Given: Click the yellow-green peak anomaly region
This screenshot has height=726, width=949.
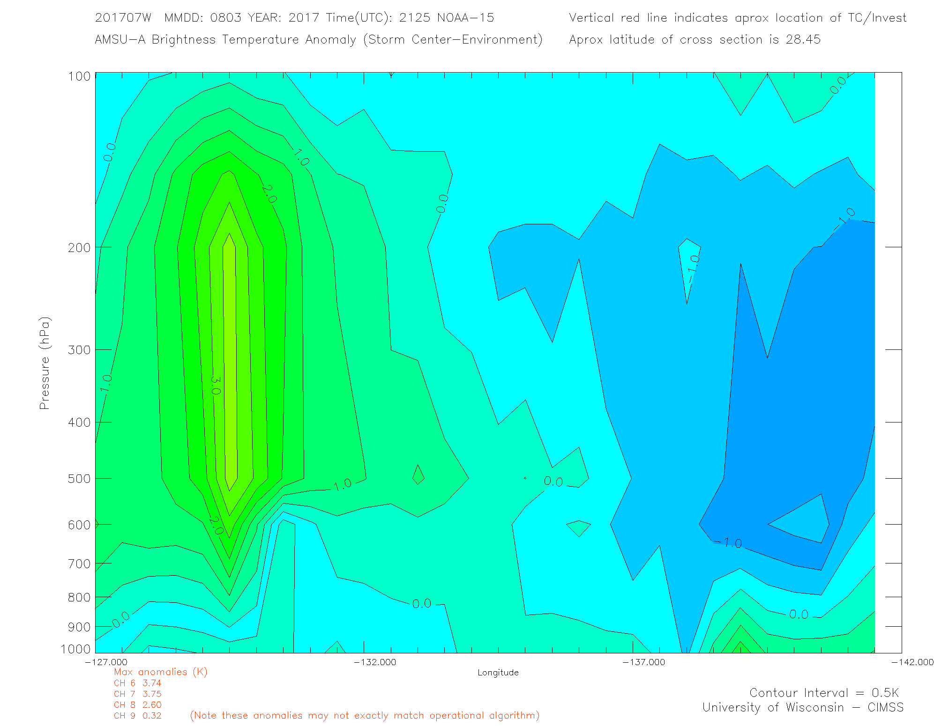Looking at the screenshot, I should pos(230,365).
